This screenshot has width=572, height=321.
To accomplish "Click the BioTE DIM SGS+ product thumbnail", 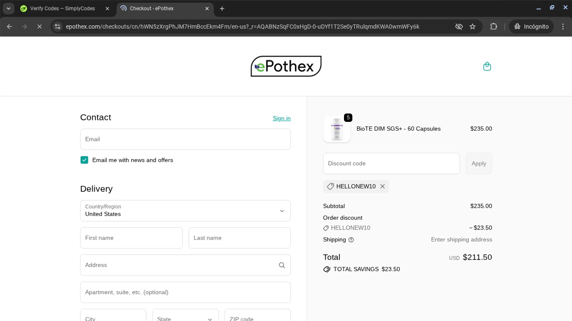I will 337,129.
